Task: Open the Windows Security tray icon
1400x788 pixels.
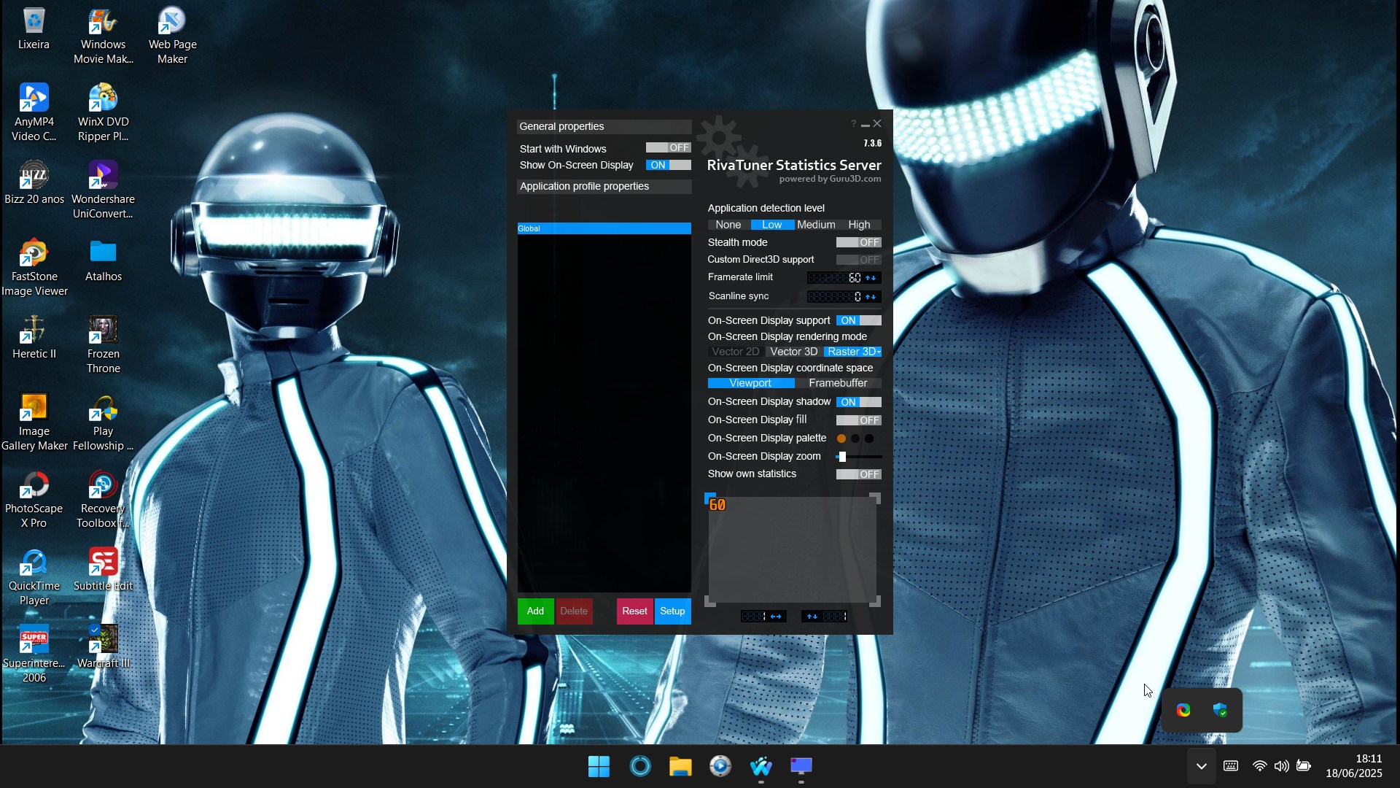Action: point(1220,710)
